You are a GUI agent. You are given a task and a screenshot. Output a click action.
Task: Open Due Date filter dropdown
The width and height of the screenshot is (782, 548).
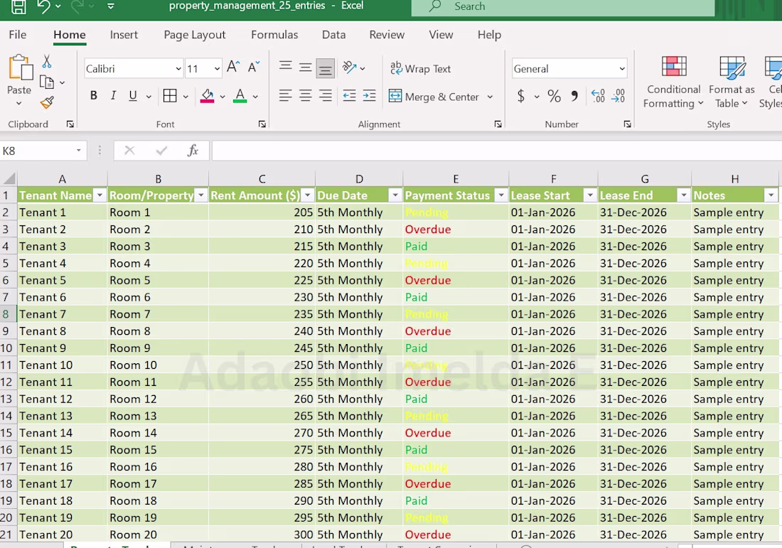coord(395,195)
